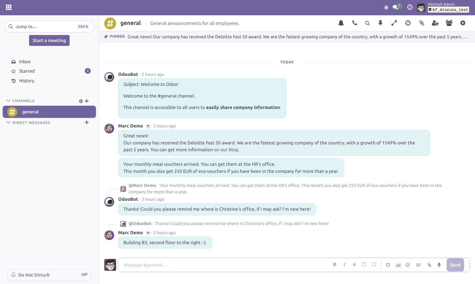
Task: Click the clock icon in the composer
Action: click(x=388, y=265)
